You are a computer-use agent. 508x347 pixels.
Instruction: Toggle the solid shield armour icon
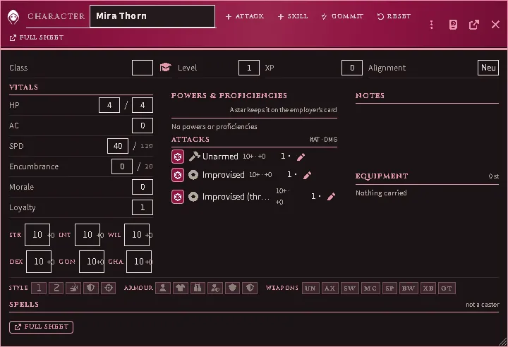pyautogui.click(x=232, y=288)
